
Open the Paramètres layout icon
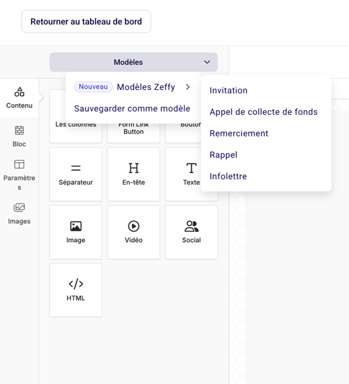pyautogui.click(x=20, y=164)
